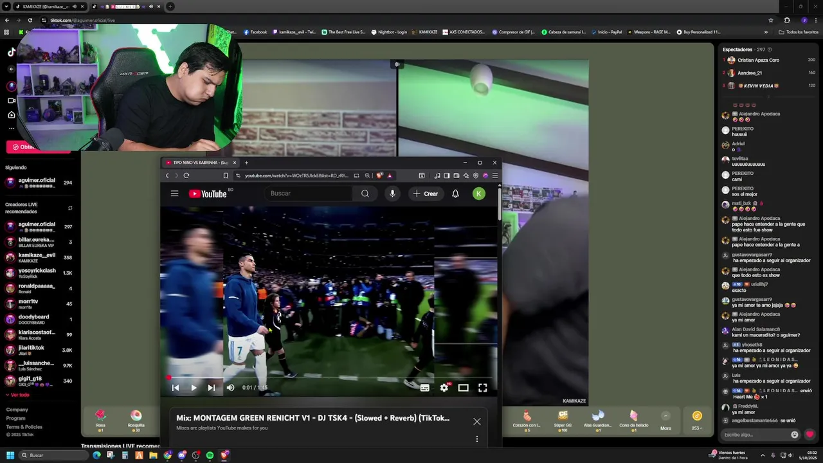823x463 pixels.
Task: Open yosoyrickclash recommended LIVE creator
Action: point(39,273)
